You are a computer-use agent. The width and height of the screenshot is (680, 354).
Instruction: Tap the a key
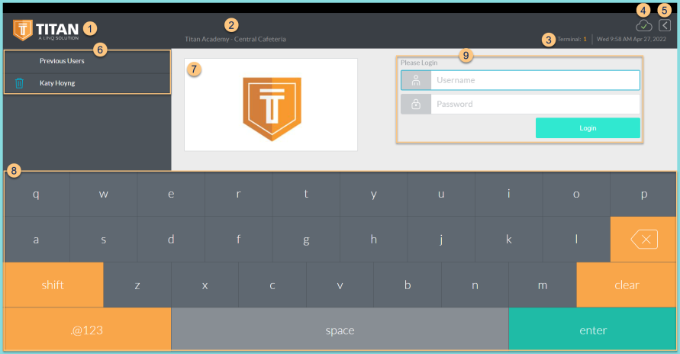[x=37, y=239]
